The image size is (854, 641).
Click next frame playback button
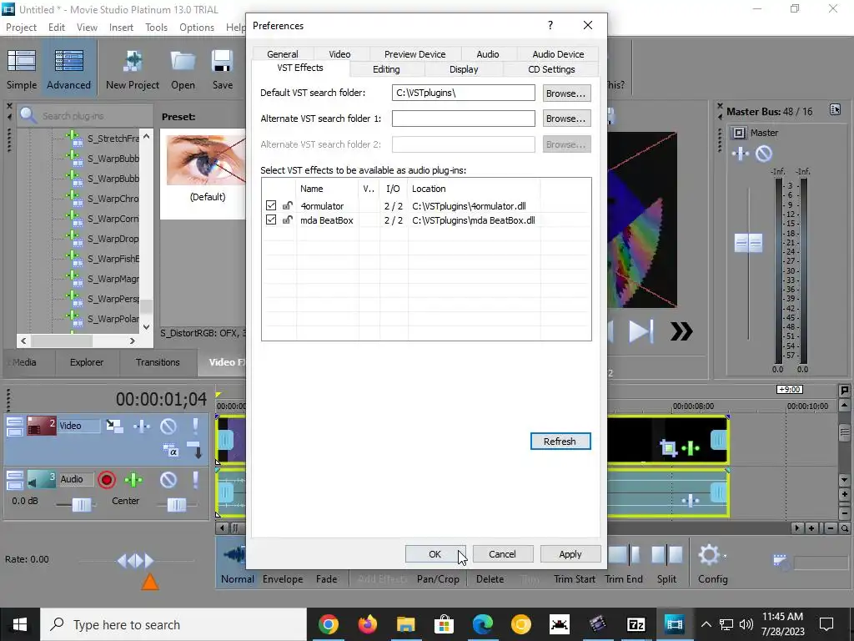[x=640, y=331]
